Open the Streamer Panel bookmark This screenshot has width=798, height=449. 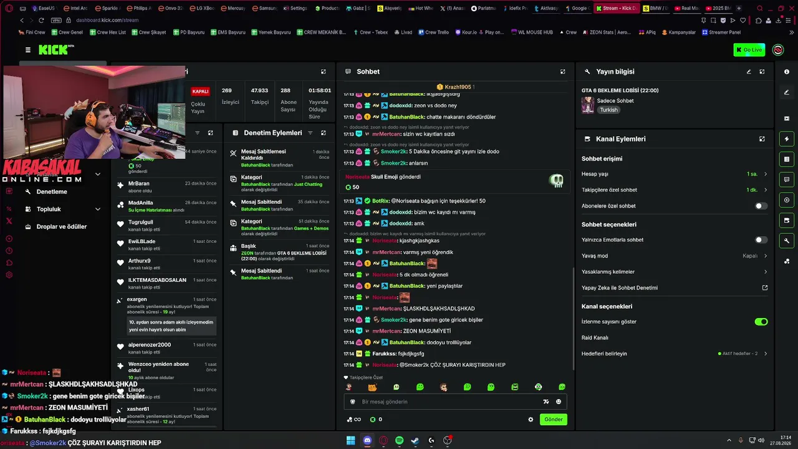[720, 32]
